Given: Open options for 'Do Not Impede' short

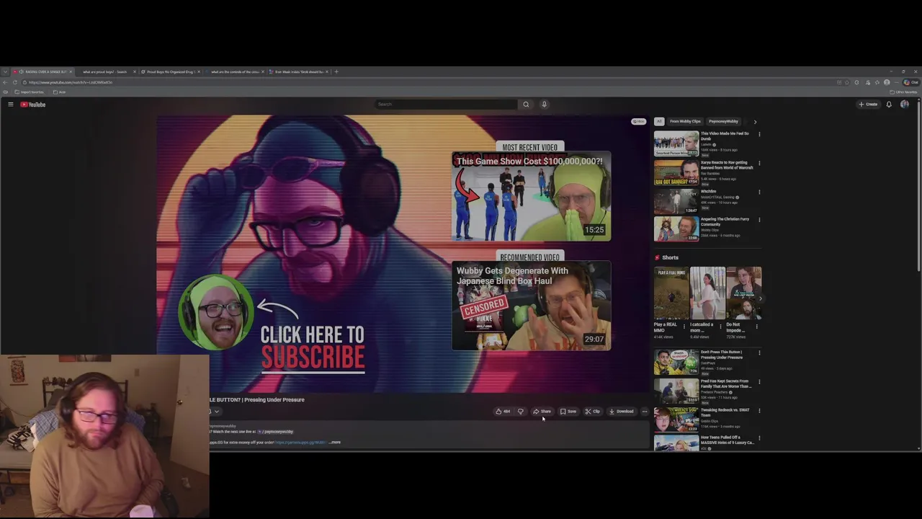Looking at the screenshot, I should (756, 327).
